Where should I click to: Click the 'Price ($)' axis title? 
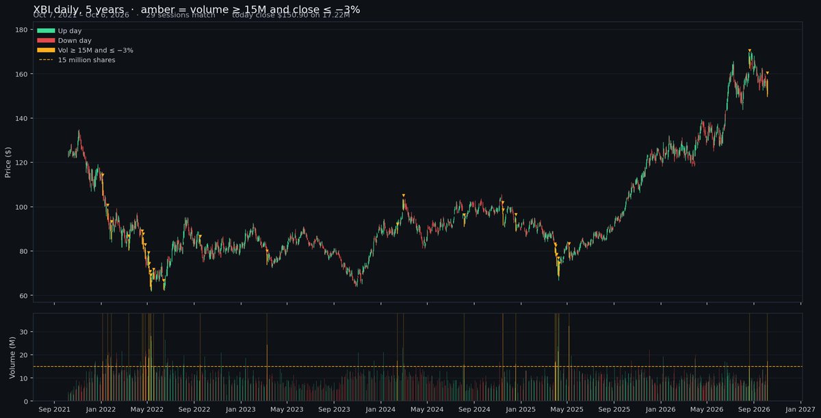tap(8, 162)
